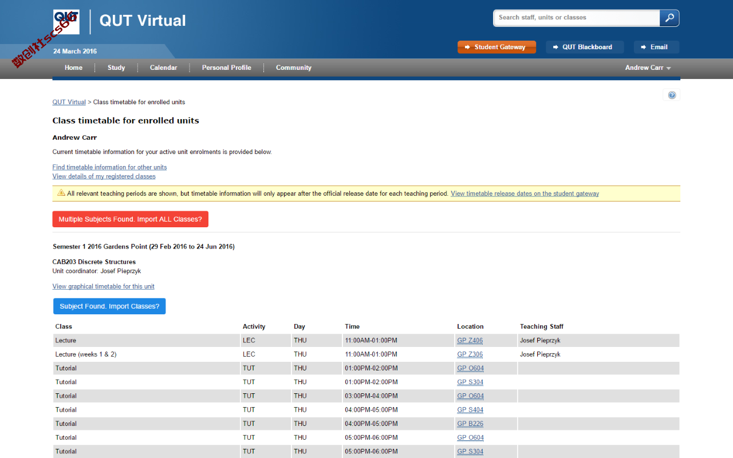
Task: Go to the Home menu
Action: coord(73,68)
